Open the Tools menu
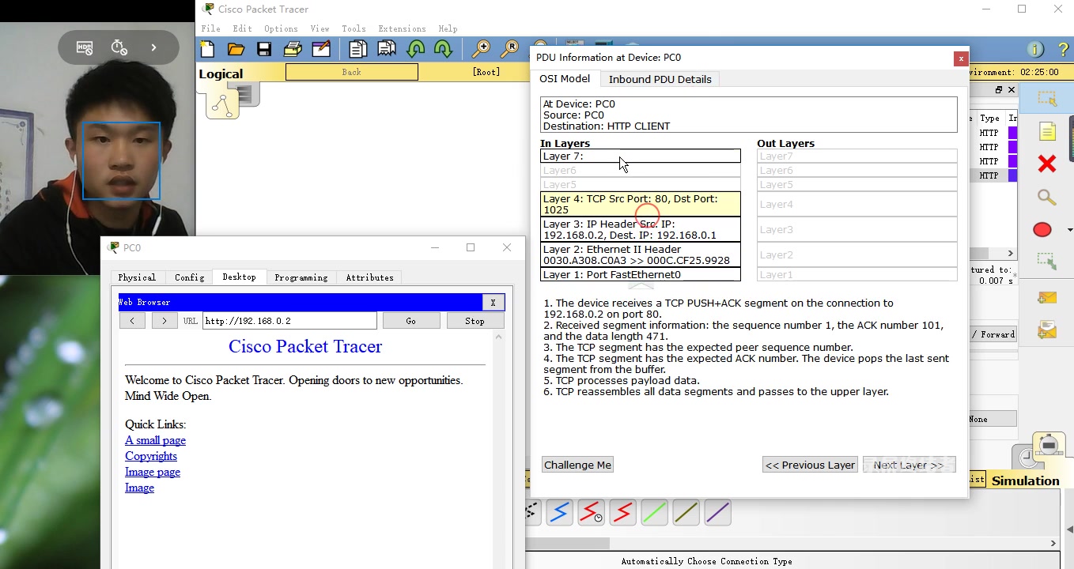This screenshot has width=1074, height=569. 354,28
